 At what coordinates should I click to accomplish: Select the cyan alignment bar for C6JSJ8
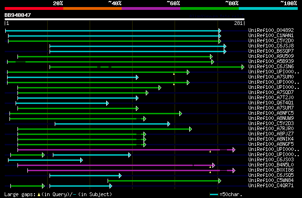tap(138, 46)
